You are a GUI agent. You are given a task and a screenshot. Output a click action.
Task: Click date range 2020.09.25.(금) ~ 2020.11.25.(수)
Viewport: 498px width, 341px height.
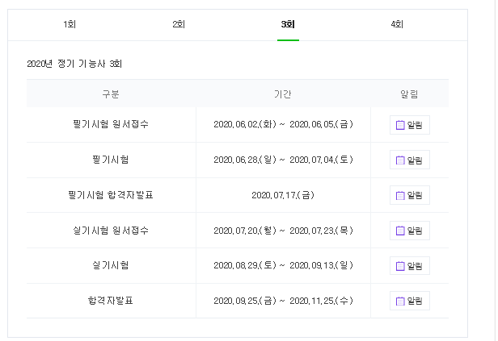(x=283, y=301)
